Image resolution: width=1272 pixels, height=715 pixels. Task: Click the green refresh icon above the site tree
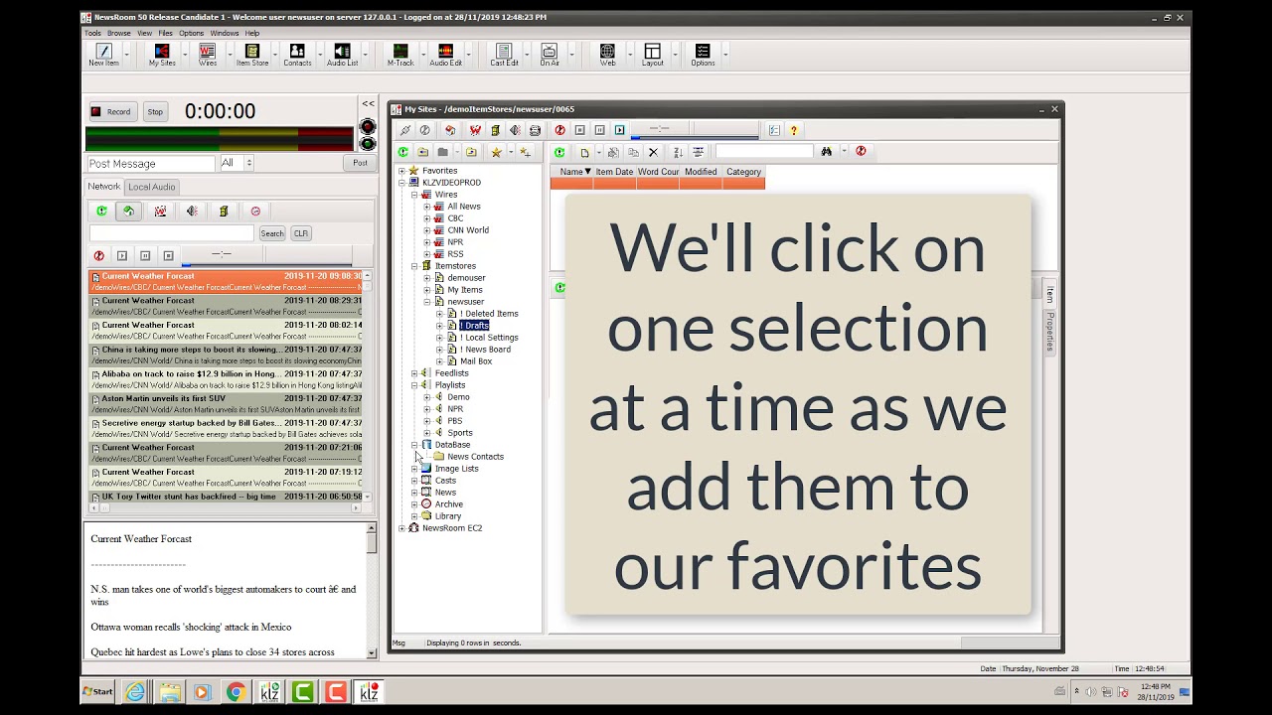click(x=403, y=152)
